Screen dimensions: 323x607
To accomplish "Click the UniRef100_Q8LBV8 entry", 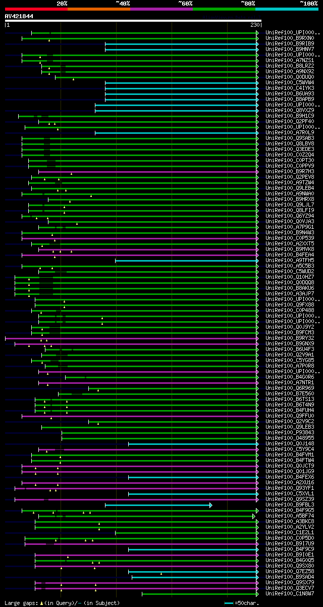I will (290, 143).
